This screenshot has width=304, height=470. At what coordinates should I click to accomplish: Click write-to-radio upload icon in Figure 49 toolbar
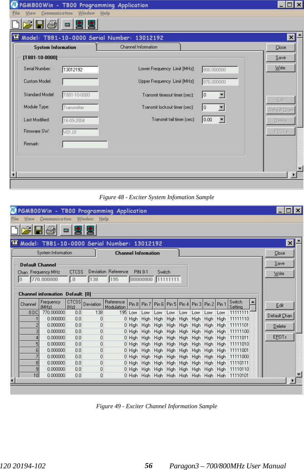[90, 230]
